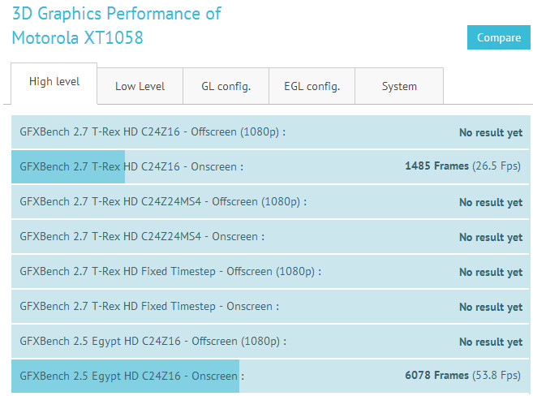The image size is (533, 396).
Task: Select Egypt HD C24Z16 Onscreen row label
Action: pos(132,377)
